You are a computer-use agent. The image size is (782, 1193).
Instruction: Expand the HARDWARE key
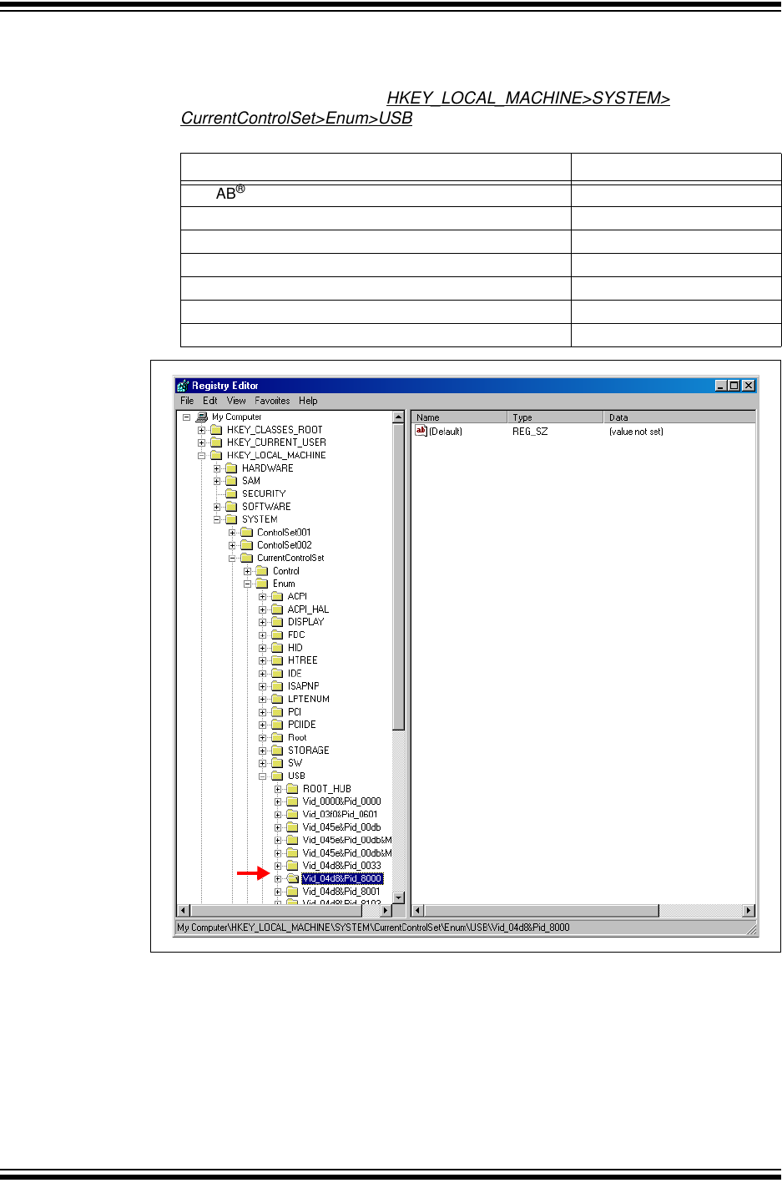217,468
